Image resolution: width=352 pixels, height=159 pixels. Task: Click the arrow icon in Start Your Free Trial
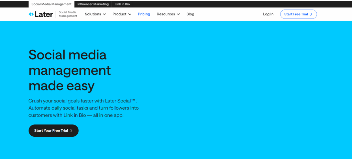pos(71,131)
